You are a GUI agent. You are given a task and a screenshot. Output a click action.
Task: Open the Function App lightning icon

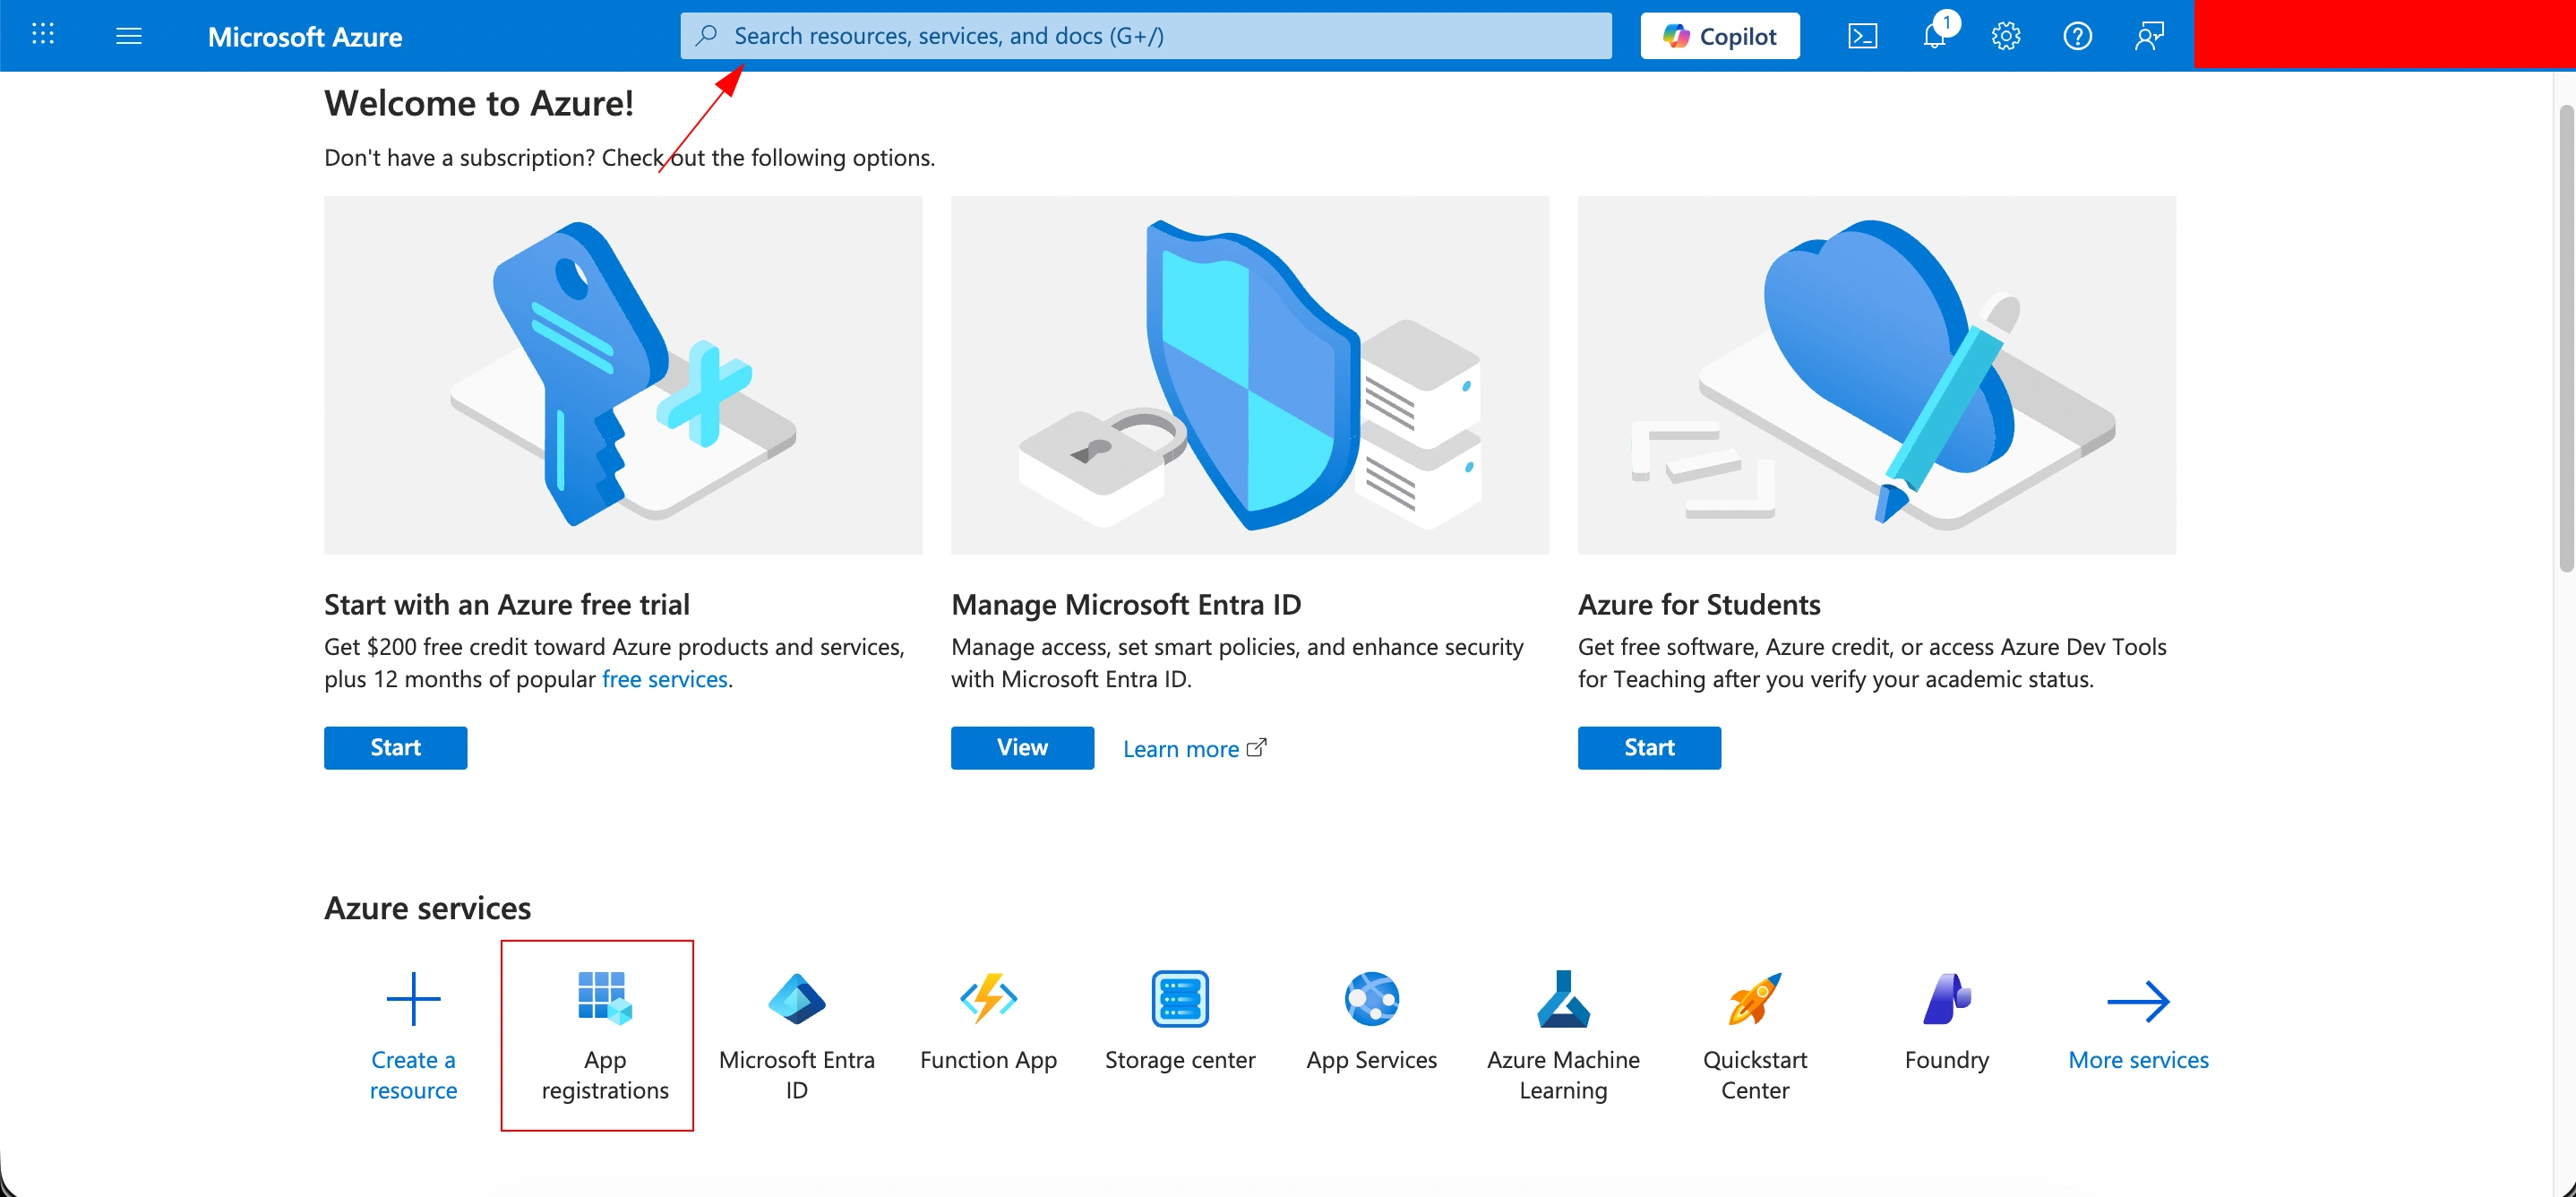[x=989, y=999]
